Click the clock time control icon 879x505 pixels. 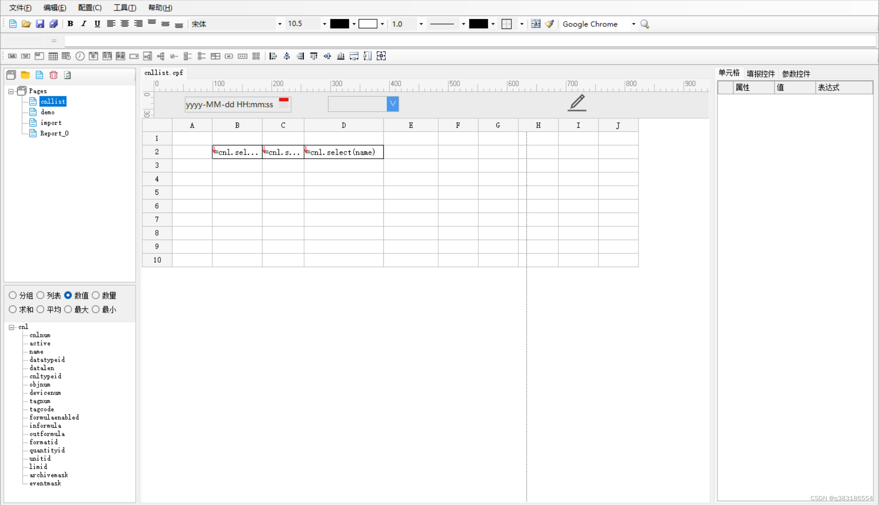click(x=80, y=56)
